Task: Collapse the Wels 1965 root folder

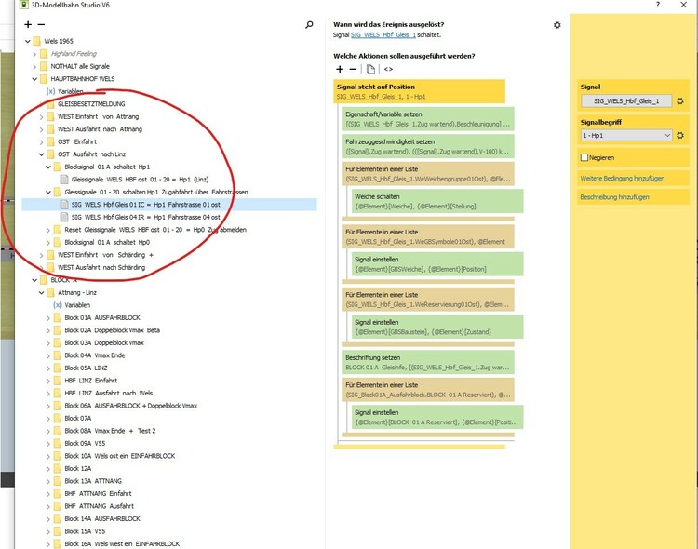Action: coord(28,41)
